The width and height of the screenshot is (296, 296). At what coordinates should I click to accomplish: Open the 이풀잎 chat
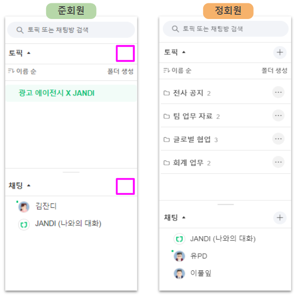coord(200,273)
